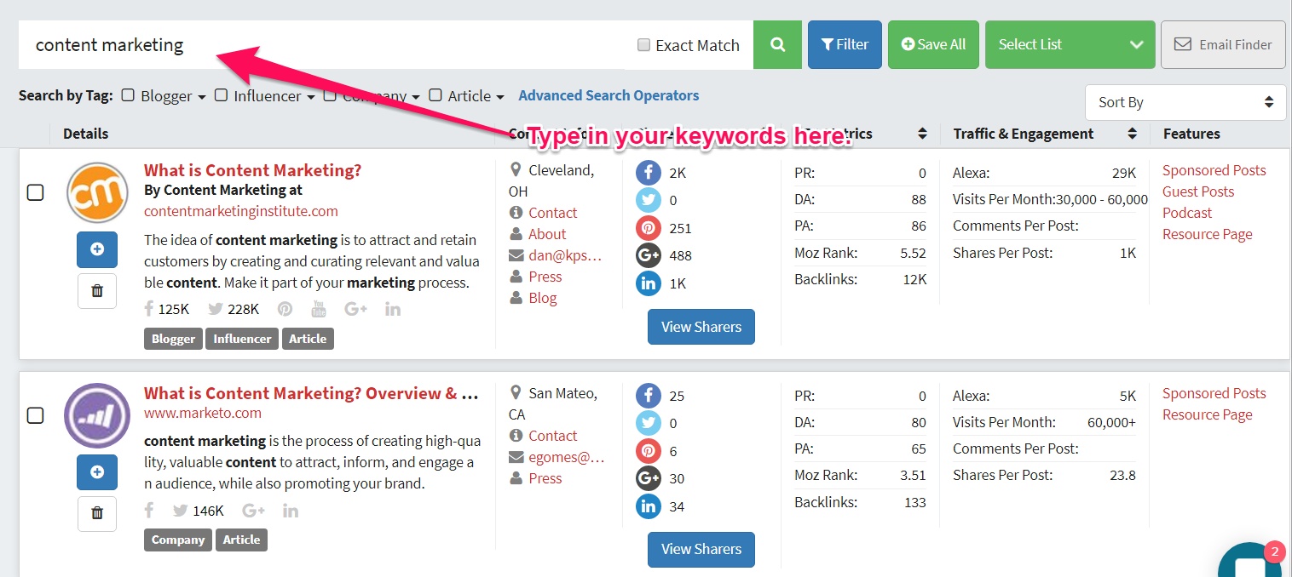Open 'What is Content Marketing? Overview' title
Image resolution: width=1292 pixels, height=577 pixels.
(x=311, y=393)
